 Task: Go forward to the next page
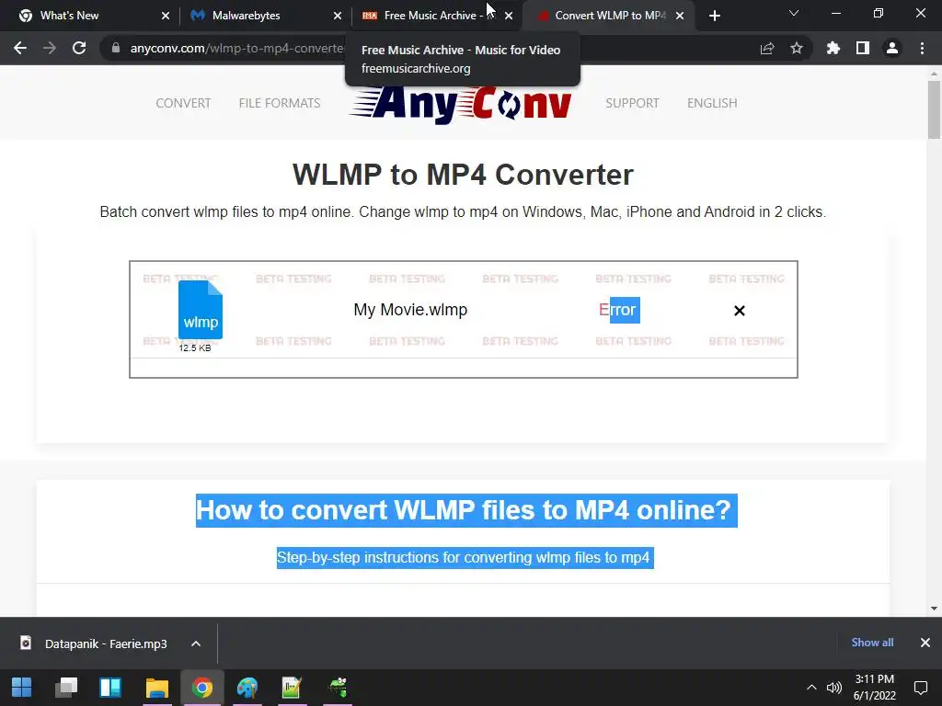coord(50,48)
